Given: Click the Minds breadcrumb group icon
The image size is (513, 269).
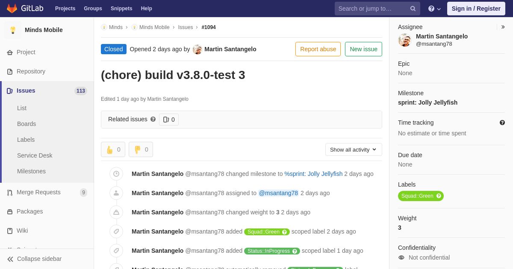Looking at the screenshot, I should pos(104,27).
